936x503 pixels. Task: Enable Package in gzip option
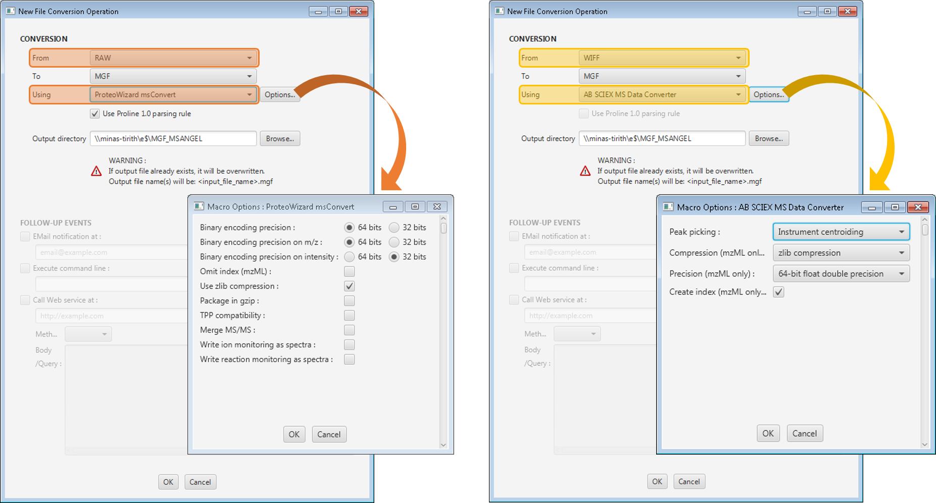349,301
